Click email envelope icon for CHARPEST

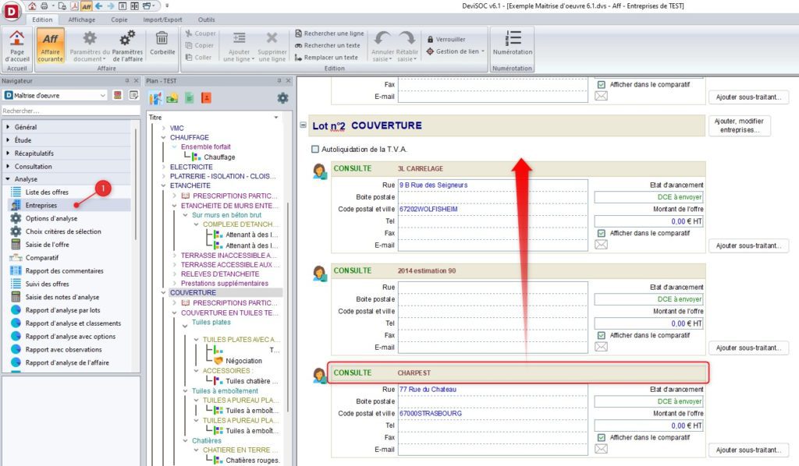pos(602,449)
